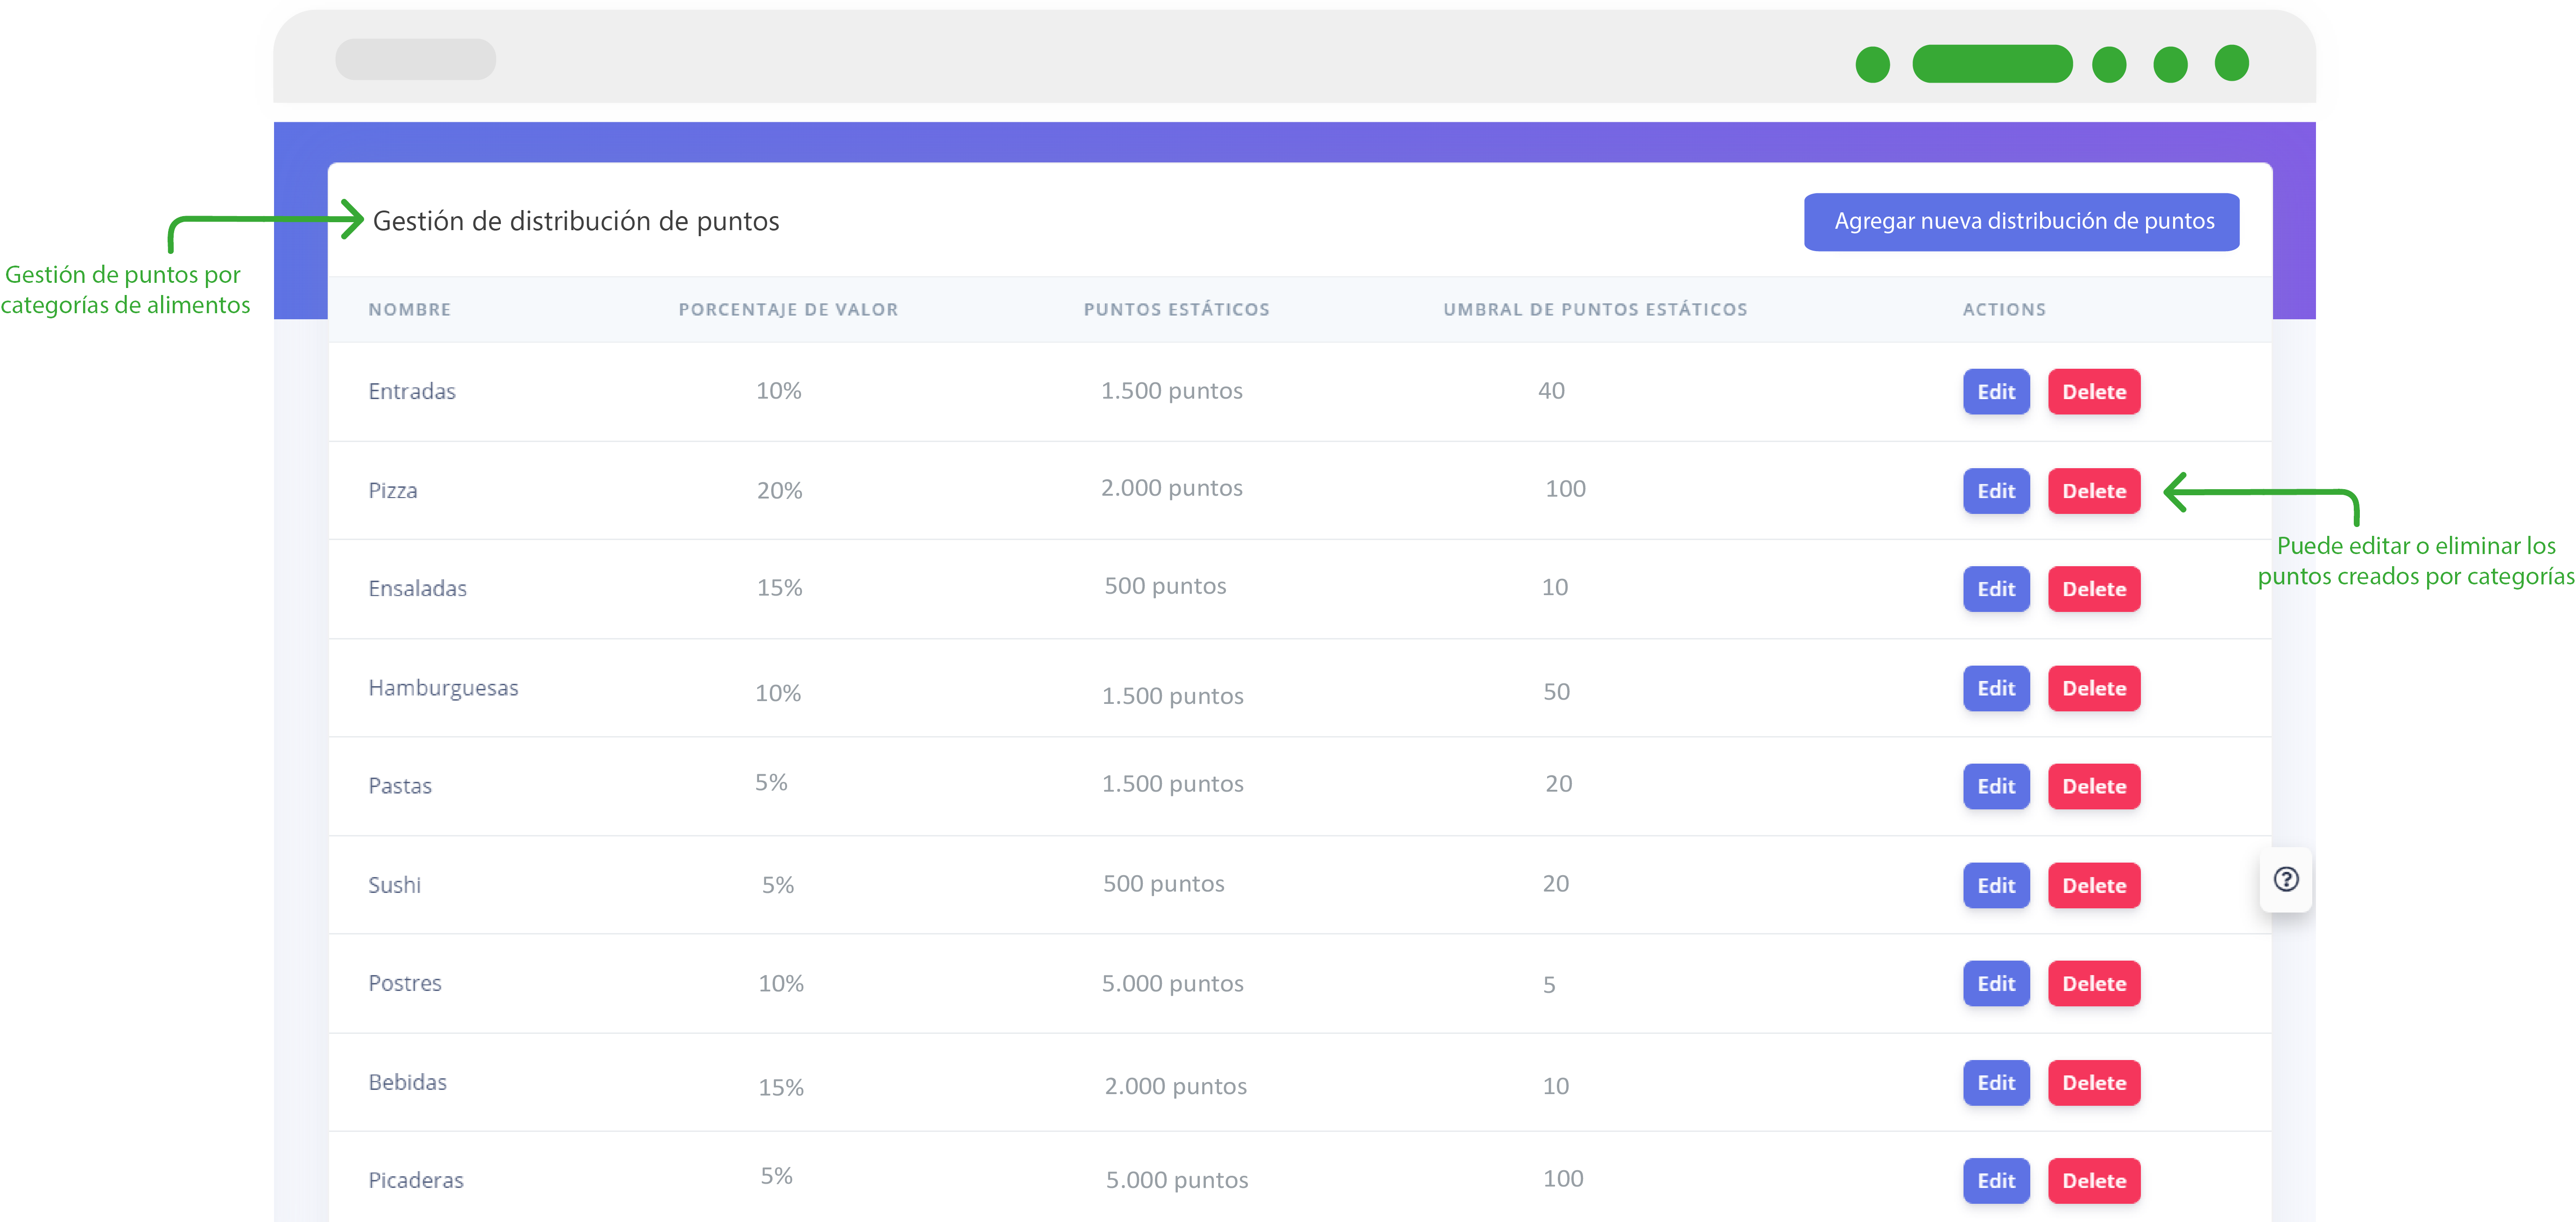Click the 20% value in Pizza row

[779, 490]
